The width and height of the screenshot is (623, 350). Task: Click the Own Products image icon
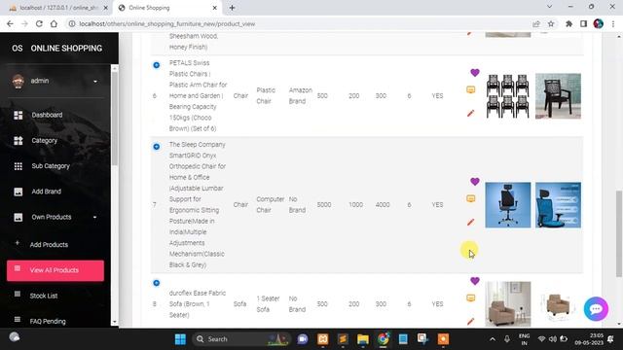point(18,218)
